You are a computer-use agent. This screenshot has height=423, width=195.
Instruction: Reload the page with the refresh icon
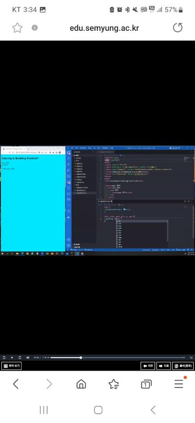178,28
